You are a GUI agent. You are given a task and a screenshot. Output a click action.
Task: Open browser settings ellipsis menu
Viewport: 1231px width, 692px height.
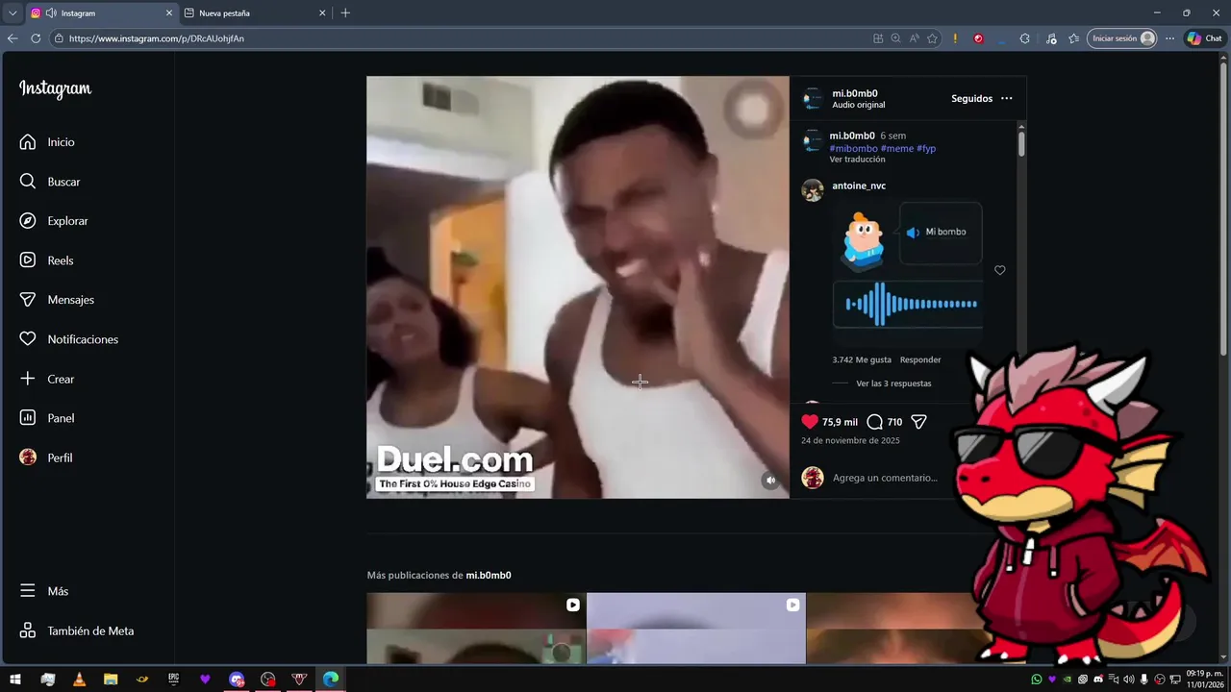(1169, 38)
